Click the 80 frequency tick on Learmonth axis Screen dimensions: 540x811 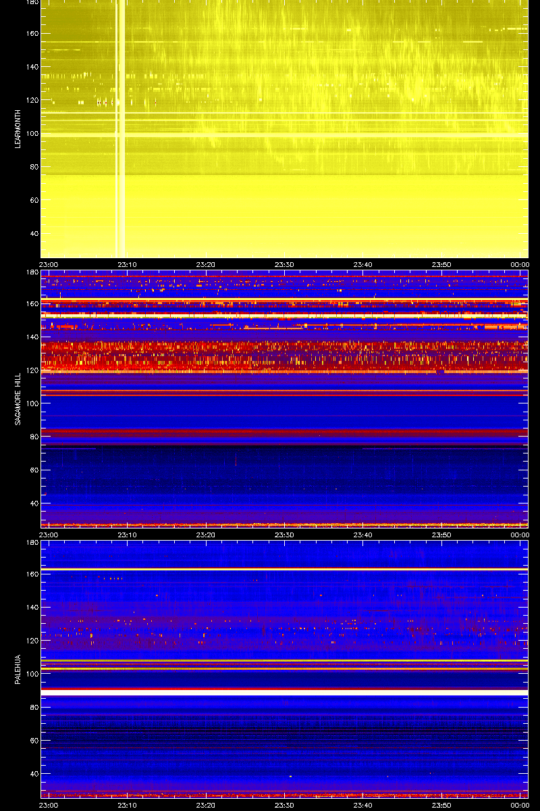click(34, 167)
